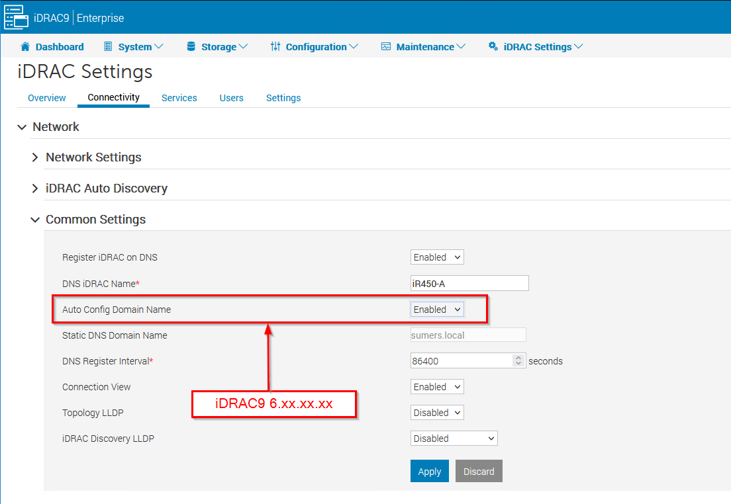Click the Storage disk icon
The image size is (731, 504).
[x=193, y=46]
